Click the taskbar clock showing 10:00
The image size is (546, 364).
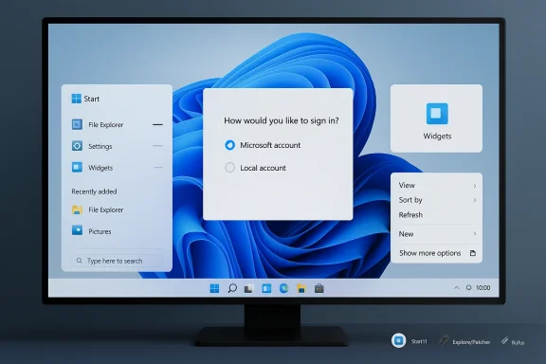(x=483, y=288)
